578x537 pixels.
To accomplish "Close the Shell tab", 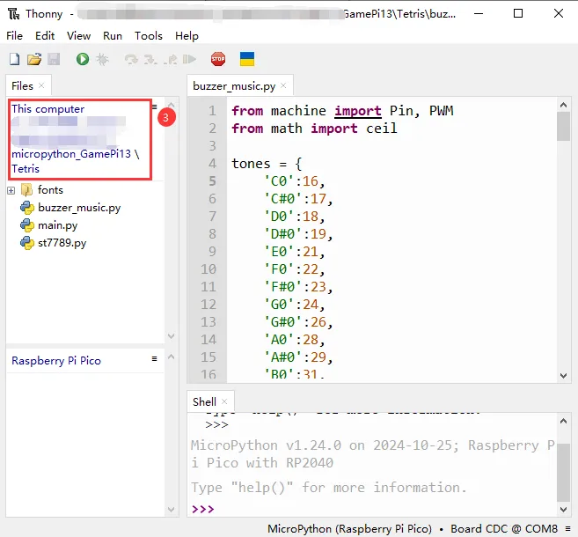I will tap(224, 401).
